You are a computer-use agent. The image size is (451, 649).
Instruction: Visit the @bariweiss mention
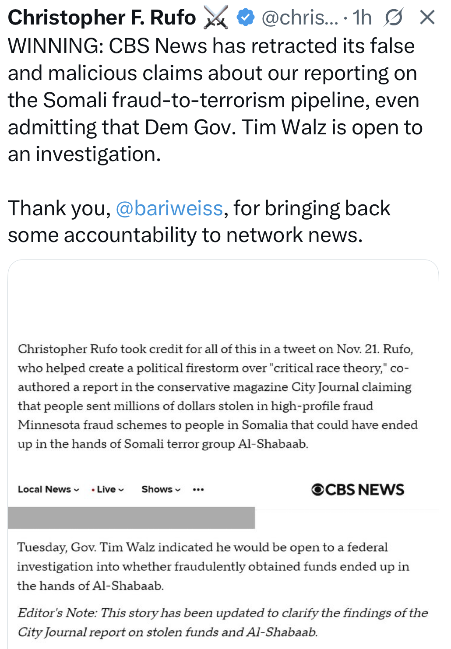(x=169, y=208)
